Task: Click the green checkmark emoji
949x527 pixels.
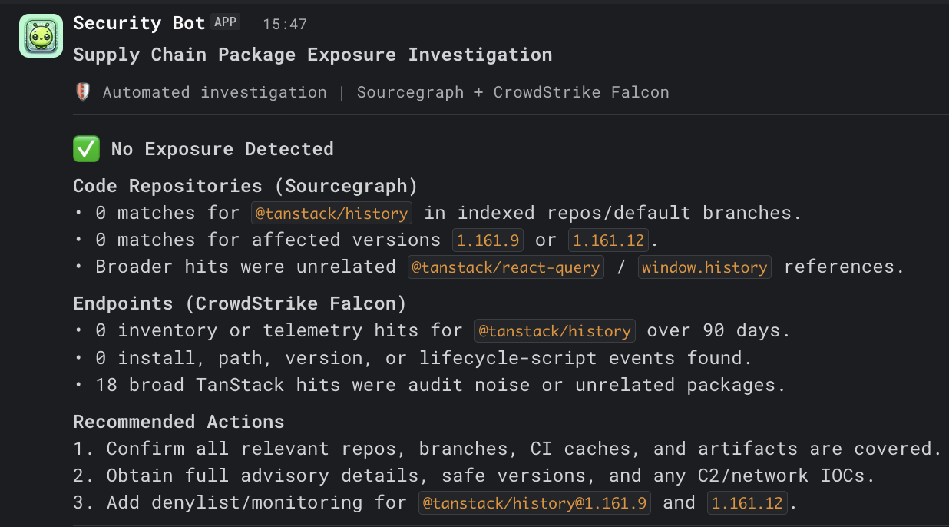Action: pyautogui.click(x=86, y=149)
